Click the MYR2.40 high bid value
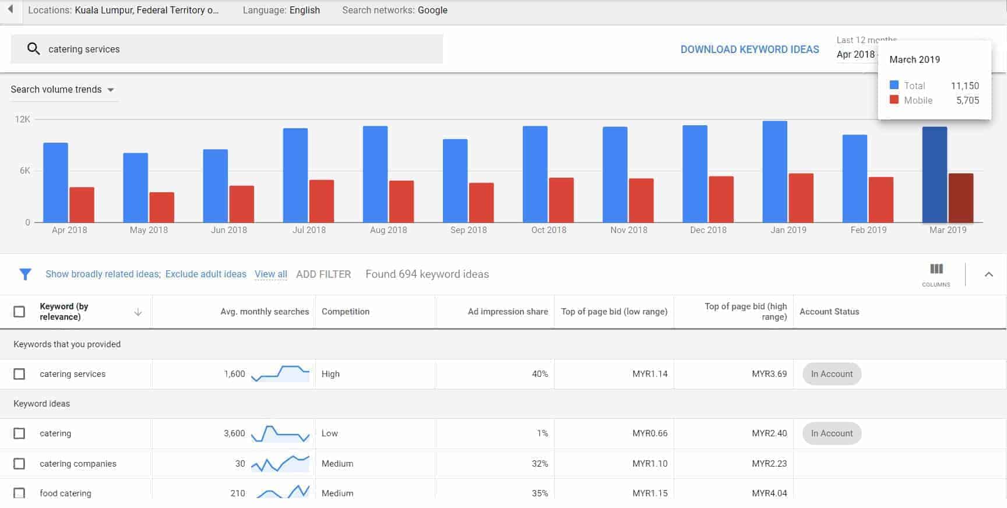 tap(769, 433)
